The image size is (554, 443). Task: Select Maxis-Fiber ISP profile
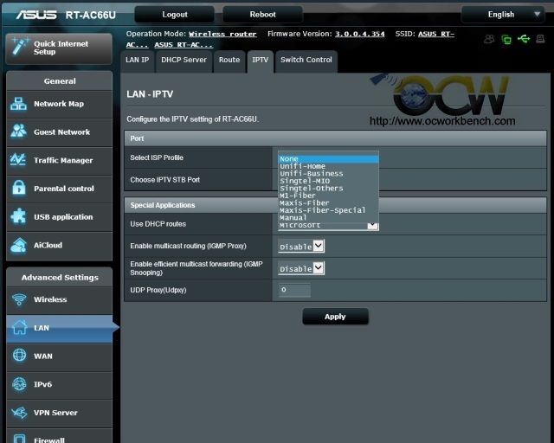[329, 203]
